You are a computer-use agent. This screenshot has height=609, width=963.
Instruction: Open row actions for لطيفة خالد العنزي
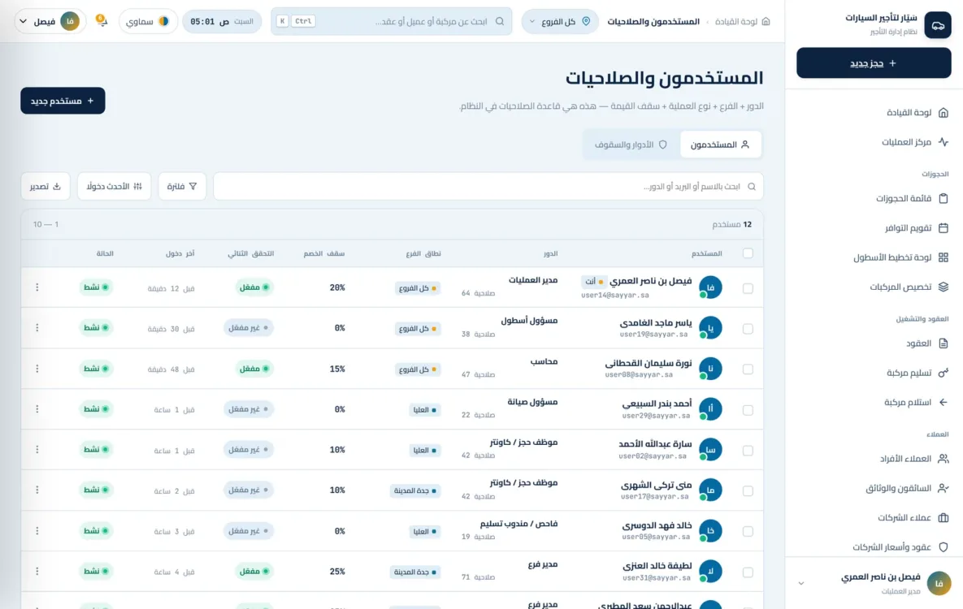[x=37, y=571]
